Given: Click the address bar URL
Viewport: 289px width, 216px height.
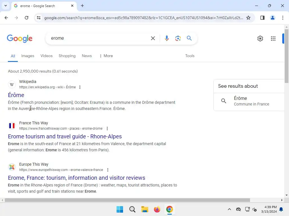Looking at the screenshot, I should tap(143, 18).
